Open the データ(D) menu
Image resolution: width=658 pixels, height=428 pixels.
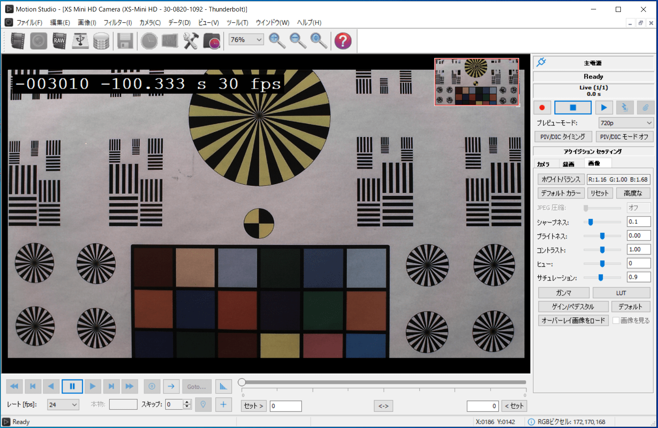(179, 23)
